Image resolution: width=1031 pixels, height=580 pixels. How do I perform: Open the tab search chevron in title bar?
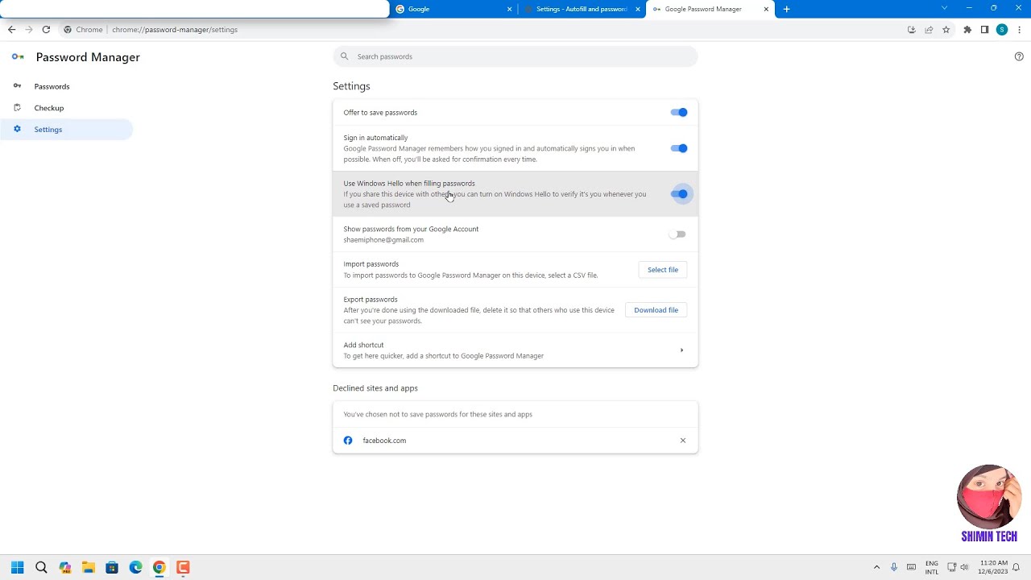944,8
